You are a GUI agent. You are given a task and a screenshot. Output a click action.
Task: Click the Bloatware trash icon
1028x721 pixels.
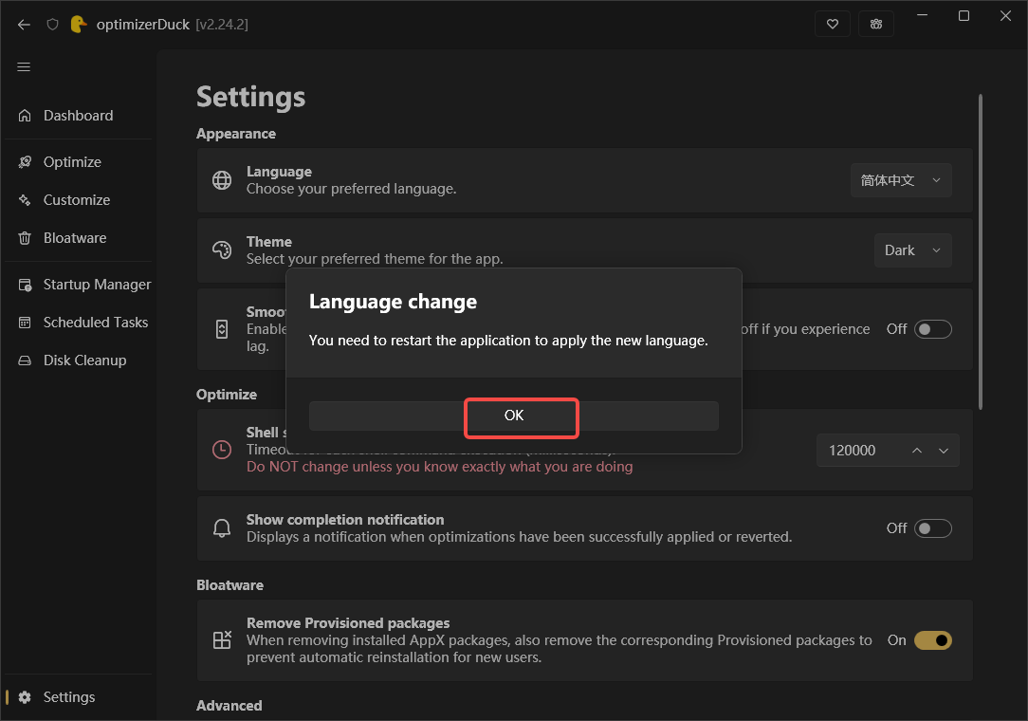click(25, 238)
